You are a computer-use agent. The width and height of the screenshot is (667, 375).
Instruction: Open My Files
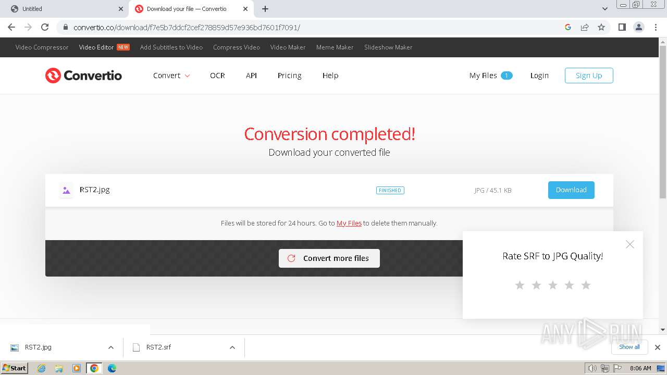(x=490, y=76)
